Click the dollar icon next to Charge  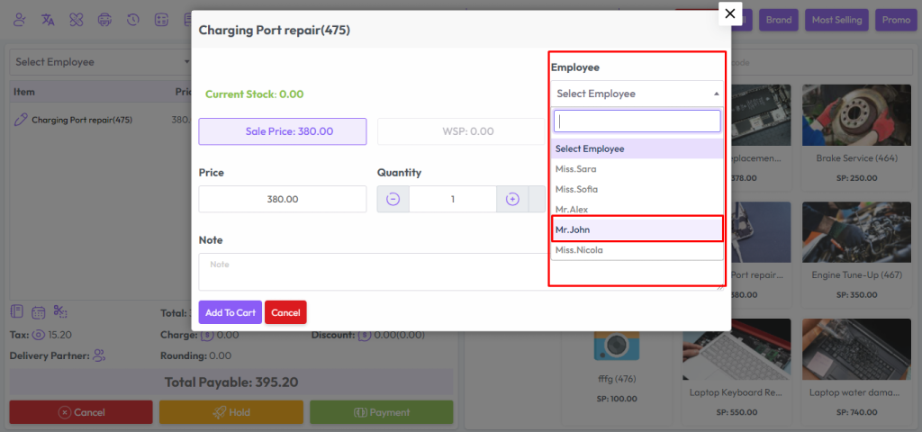click(207, 335)
